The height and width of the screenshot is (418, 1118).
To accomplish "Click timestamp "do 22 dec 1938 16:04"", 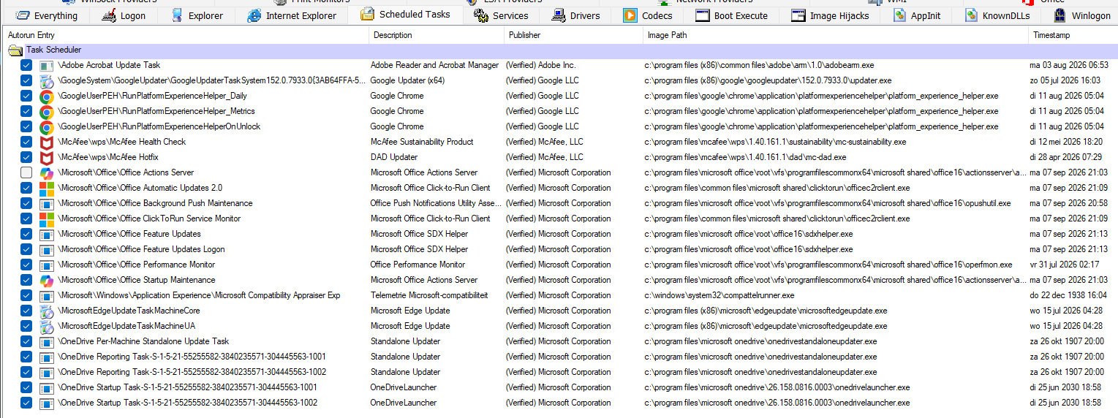I will click(x=1067, y=296).
